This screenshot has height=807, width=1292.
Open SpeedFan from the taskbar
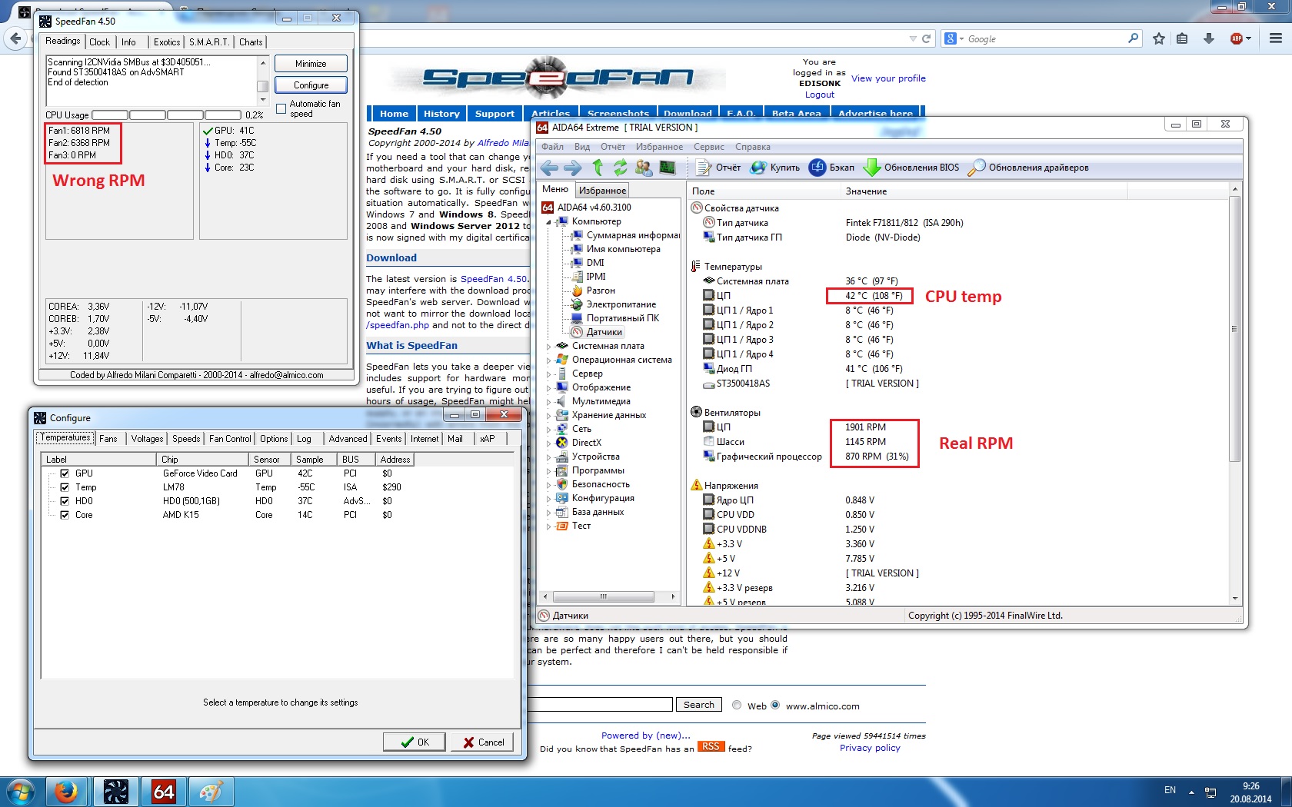116,792
